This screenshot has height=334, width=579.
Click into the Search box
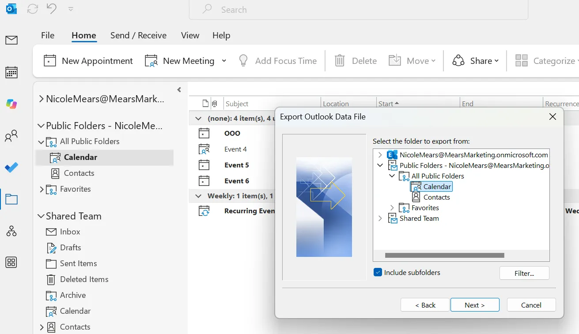pos(359,10)
